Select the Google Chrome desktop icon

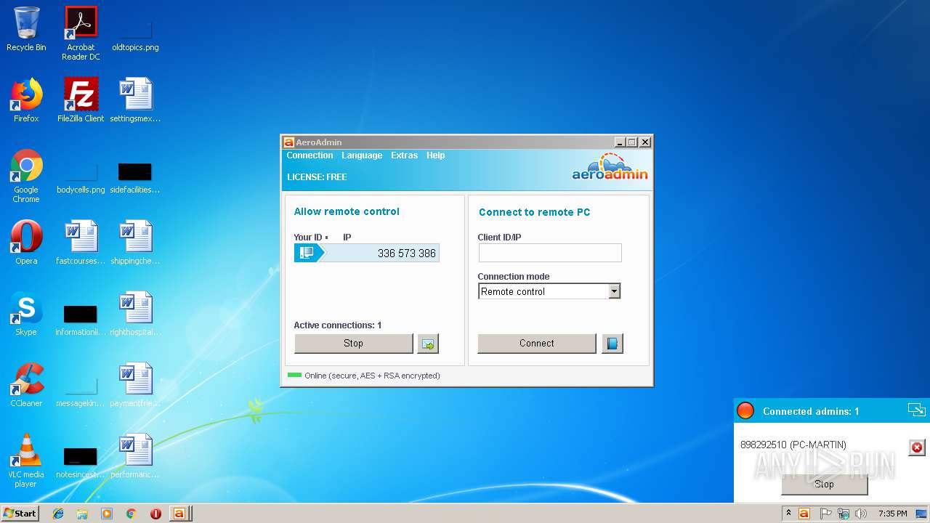[x=26, y=177]
